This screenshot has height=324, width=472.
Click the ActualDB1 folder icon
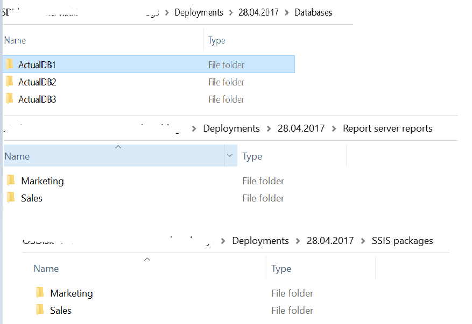coord(9,65)
